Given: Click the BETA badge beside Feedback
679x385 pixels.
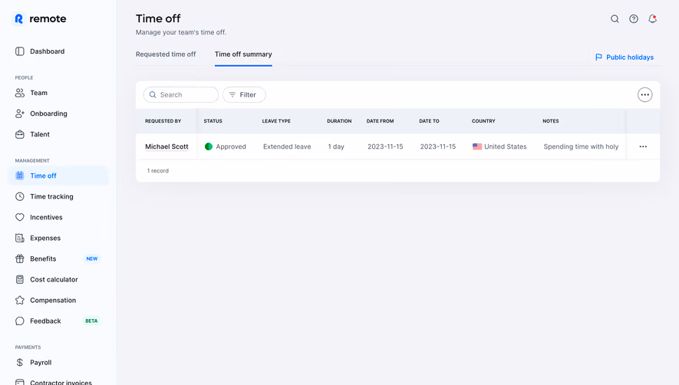Looking at the screenshot, I should [x=91, y=321].
